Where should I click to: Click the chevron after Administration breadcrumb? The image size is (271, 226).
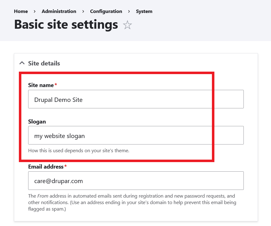(83, 11)
